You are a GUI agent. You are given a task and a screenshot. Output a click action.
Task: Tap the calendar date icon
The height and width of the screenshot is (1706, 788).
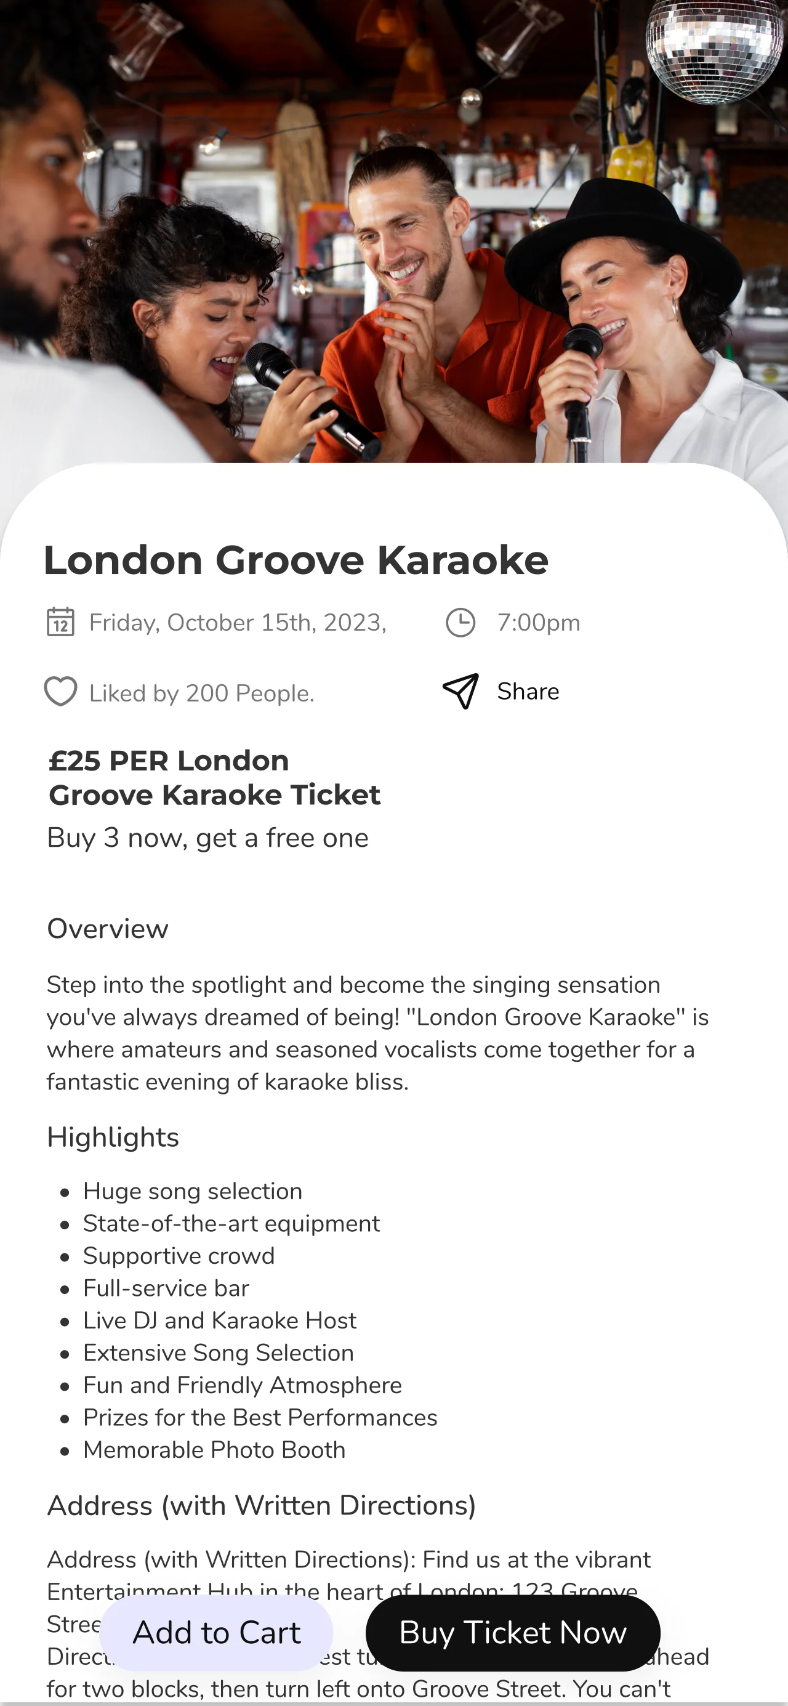pos(60,623)
